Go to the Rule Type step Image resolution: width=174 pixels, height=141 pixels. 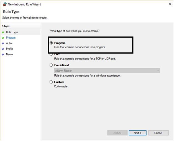[12, 32]
